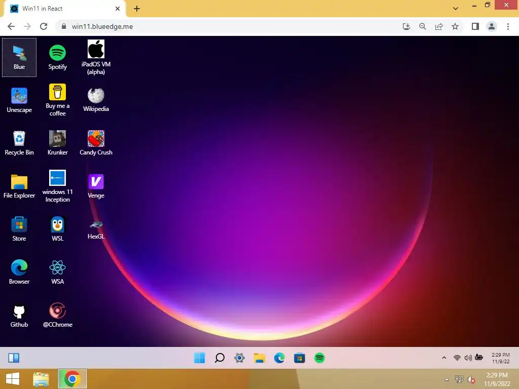Screen dimensions: 519x389
Task: Launch Edge from the Win11 taskbar
Action: click(x=279, y=358)
